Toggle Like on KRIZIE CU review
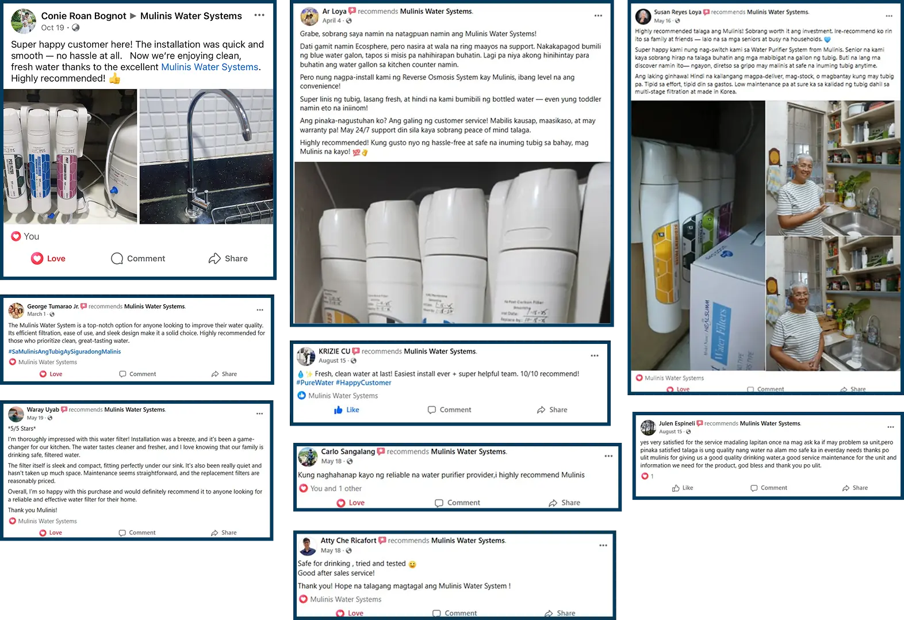 coord(346,410)
